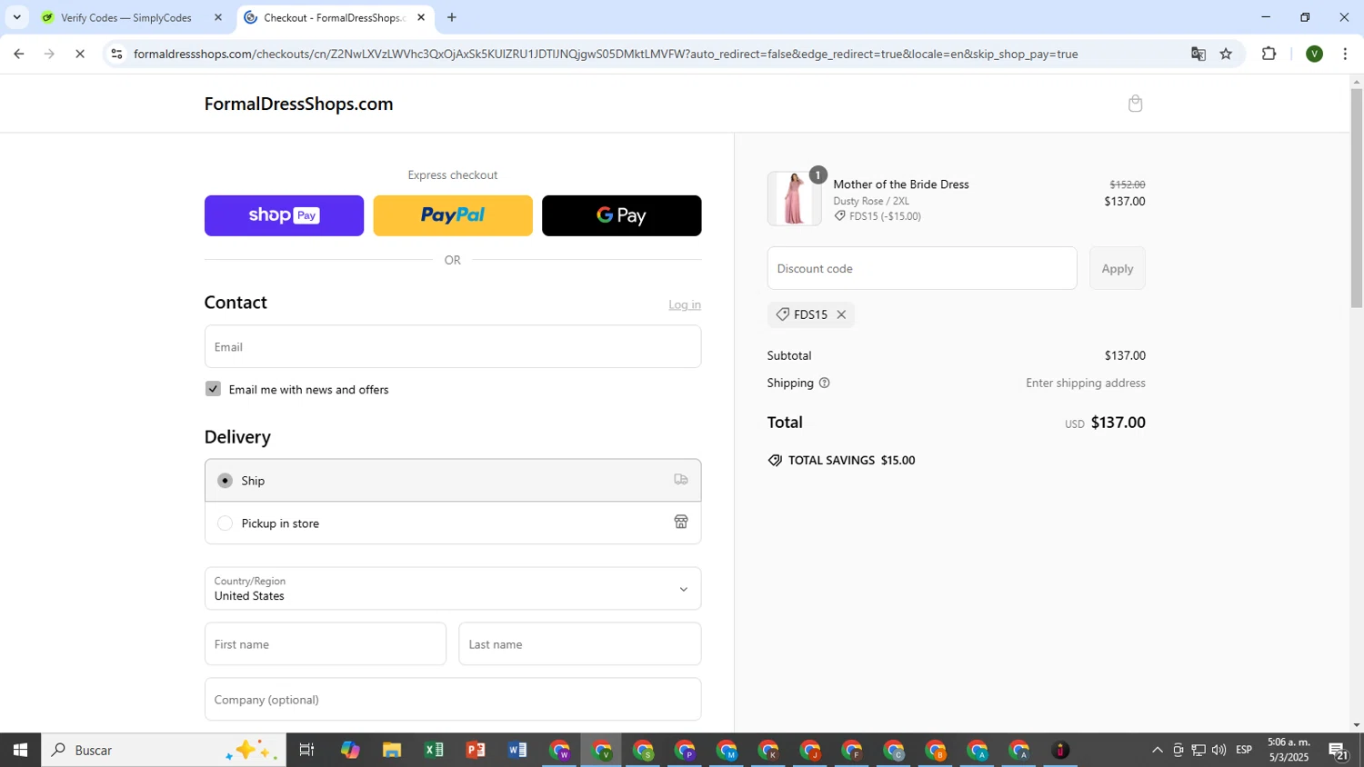
Task: Focus the Email input field
Action: click(453, 346)
